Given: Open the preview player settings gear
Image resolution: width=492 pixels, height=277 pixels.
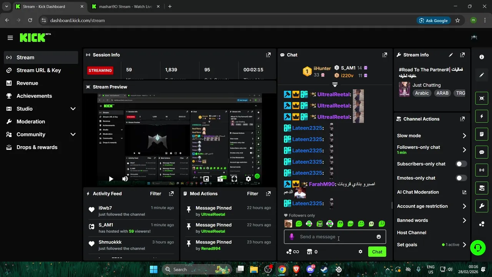Looking at the screenshot, I should tap(248, 179).
